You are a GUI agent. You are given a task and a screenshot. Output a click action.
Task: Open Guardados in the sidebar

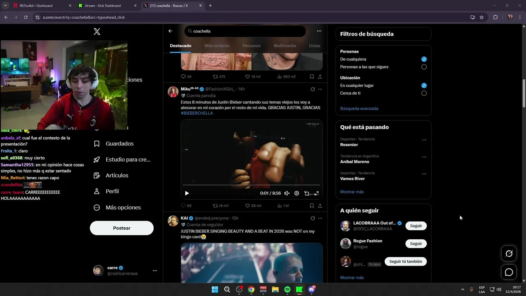(x=113, y=143)
